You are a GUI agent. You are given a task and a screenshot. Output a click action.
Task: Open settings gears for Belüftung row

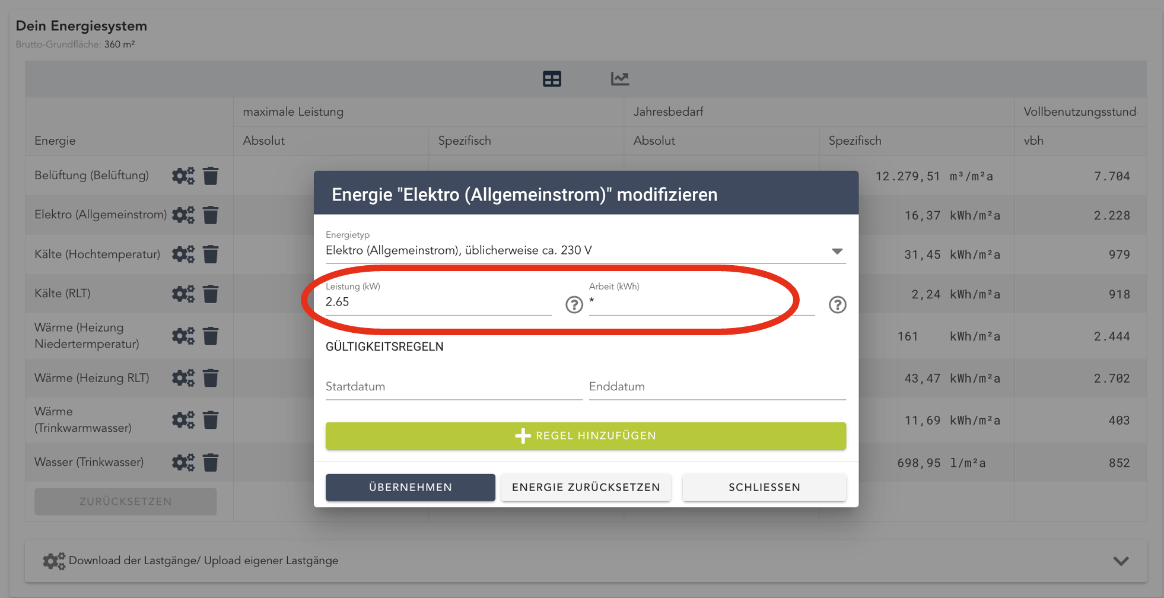point(183,176)
